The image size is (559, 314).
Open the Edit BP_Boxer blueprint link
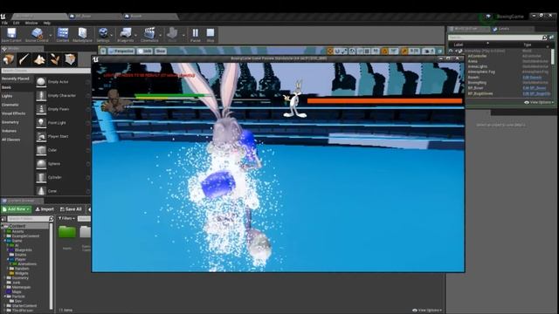tap(534, 88)
